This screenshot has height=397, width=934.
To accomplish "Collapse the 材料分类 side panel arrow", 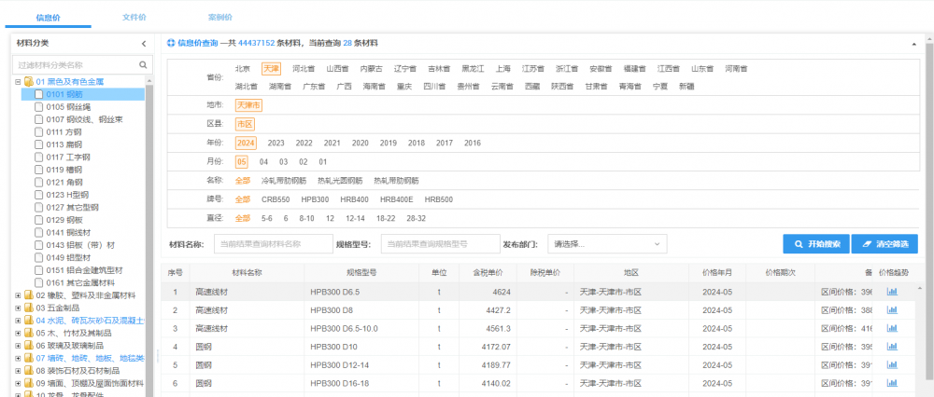I will (144, 44).
